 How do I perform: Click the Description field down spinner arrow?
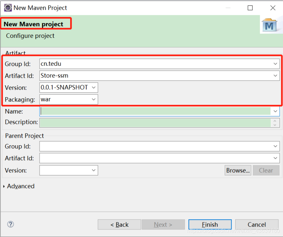coord(275,125)
